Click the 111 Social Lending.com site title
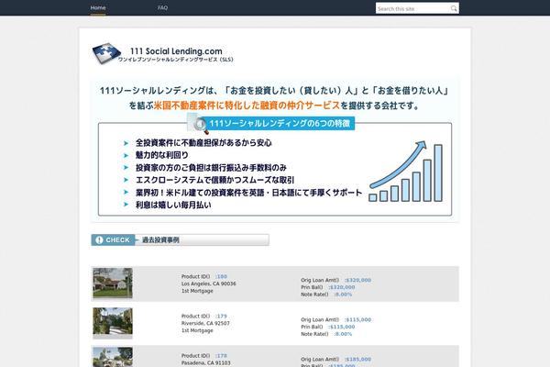The height and width of the screenshot is (367, 550). click(176, 50)
